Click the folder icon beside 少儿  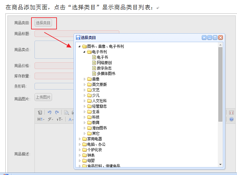click(89, 95)
